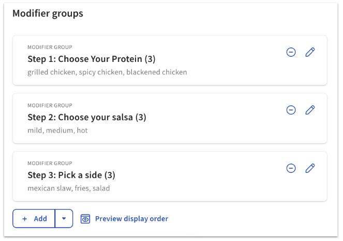Remove the Step 3 Pick a side group
This screenshot has width=343, height=241.
click(x=291, y=168)
